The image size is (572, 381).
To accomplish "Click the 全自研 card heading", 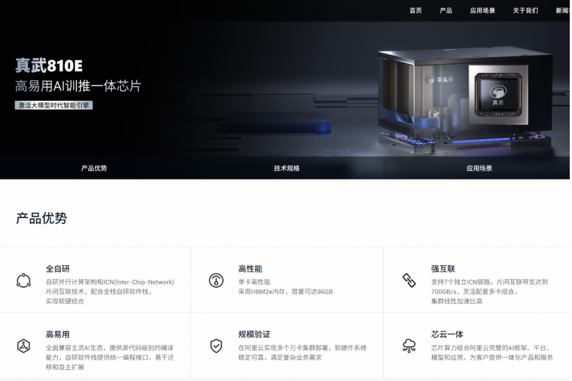I will [x=58, y=269].
